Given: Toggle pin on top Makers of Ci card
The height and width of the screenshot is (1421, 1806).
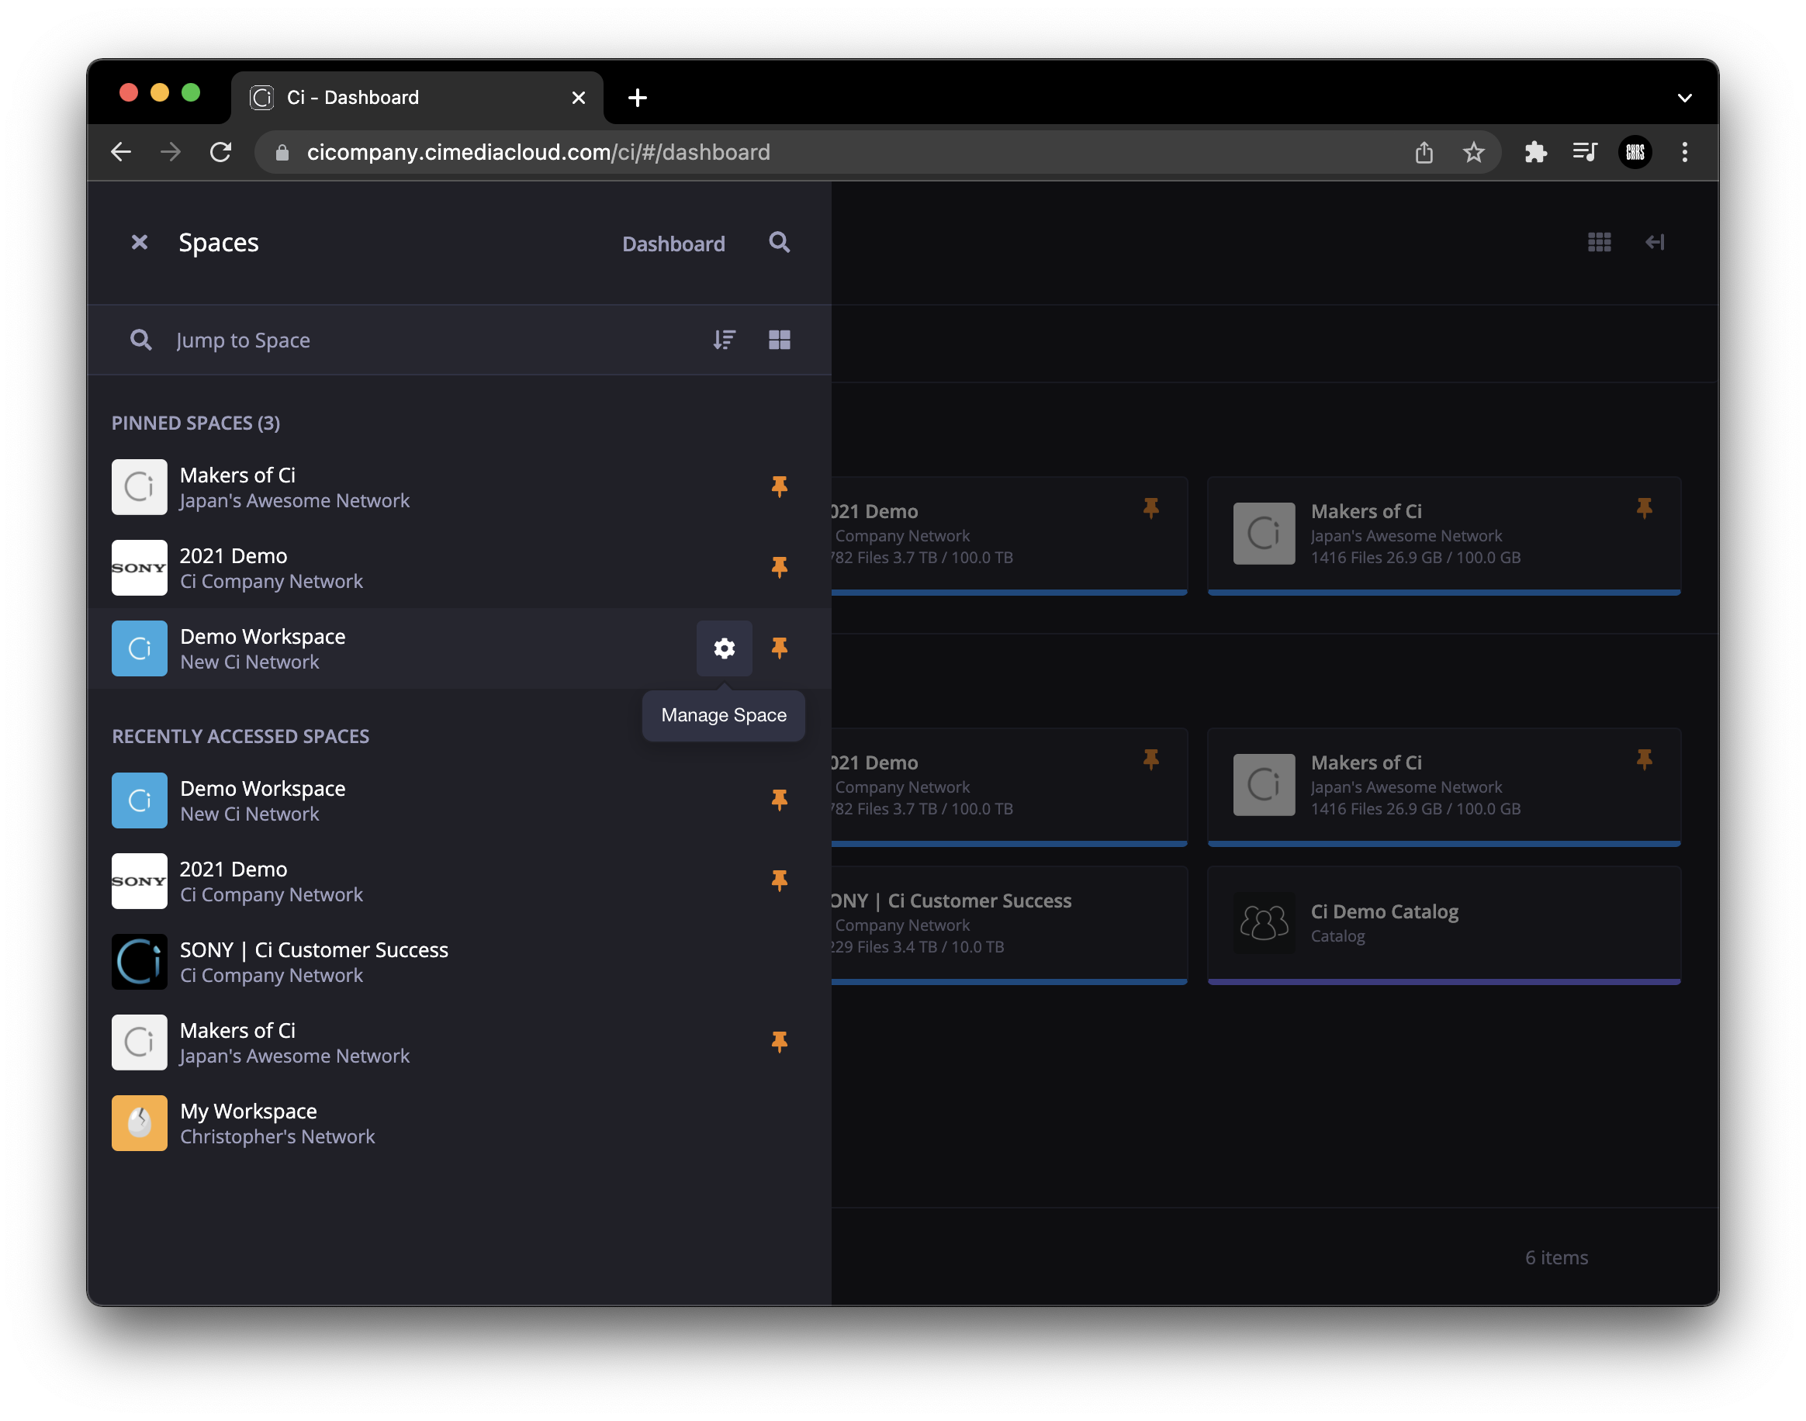Looking at the screenshot, I should 1644,507.
